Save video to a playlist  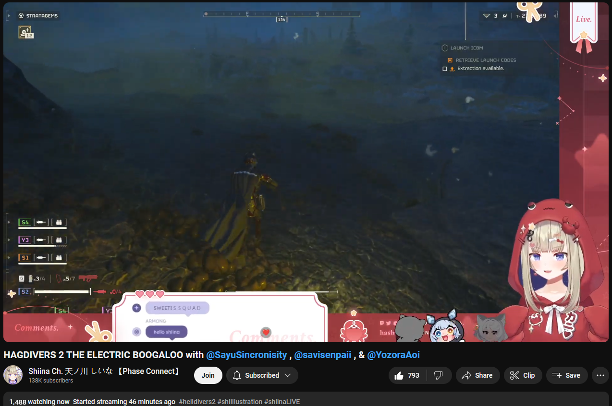point(567,375)
